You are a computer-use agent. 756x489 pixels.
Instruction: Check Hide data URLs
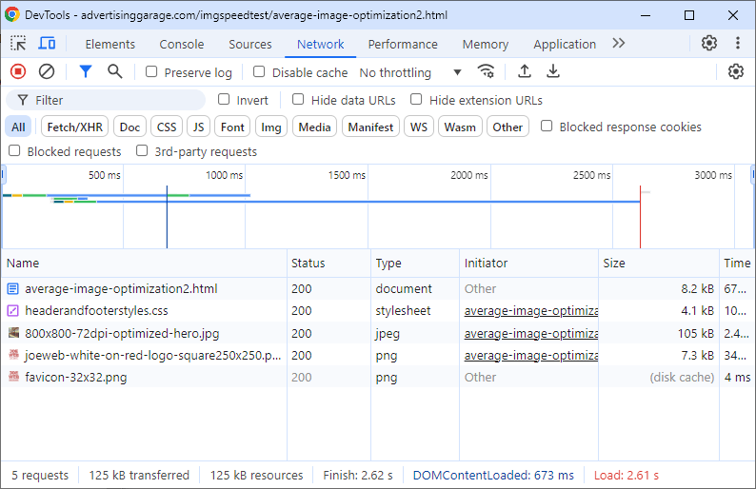pos(298,99)
